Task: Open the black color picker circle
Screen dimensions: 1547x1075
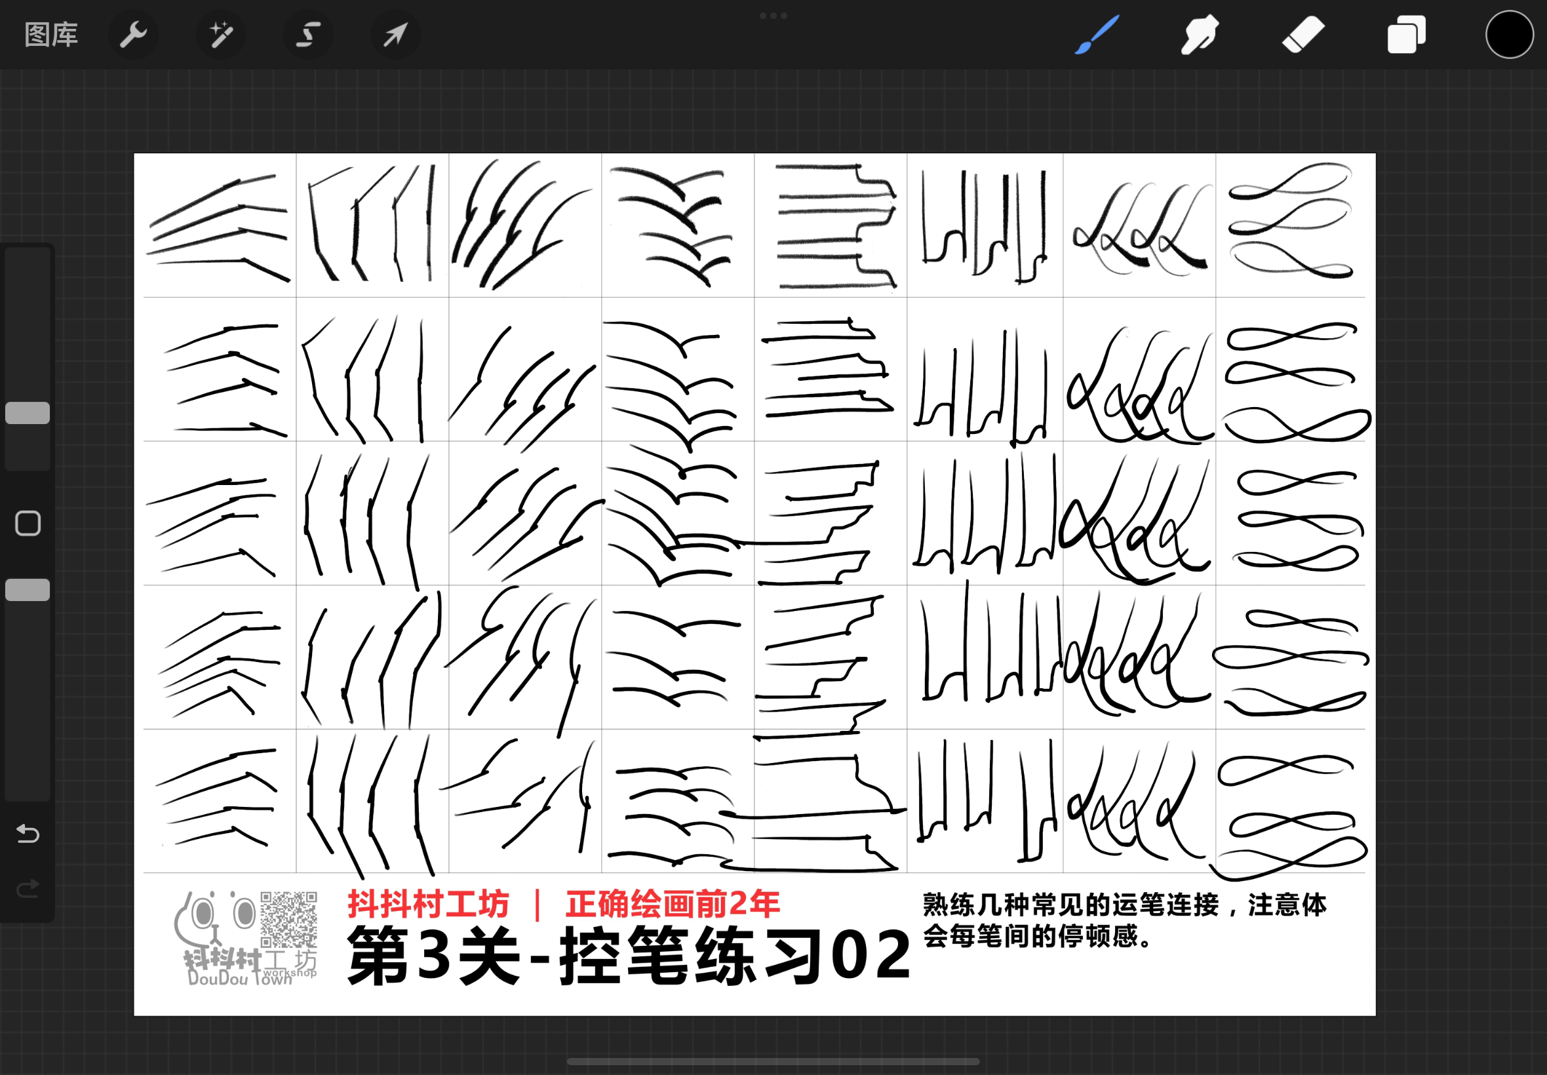Action: click(x=1509, y=34)
